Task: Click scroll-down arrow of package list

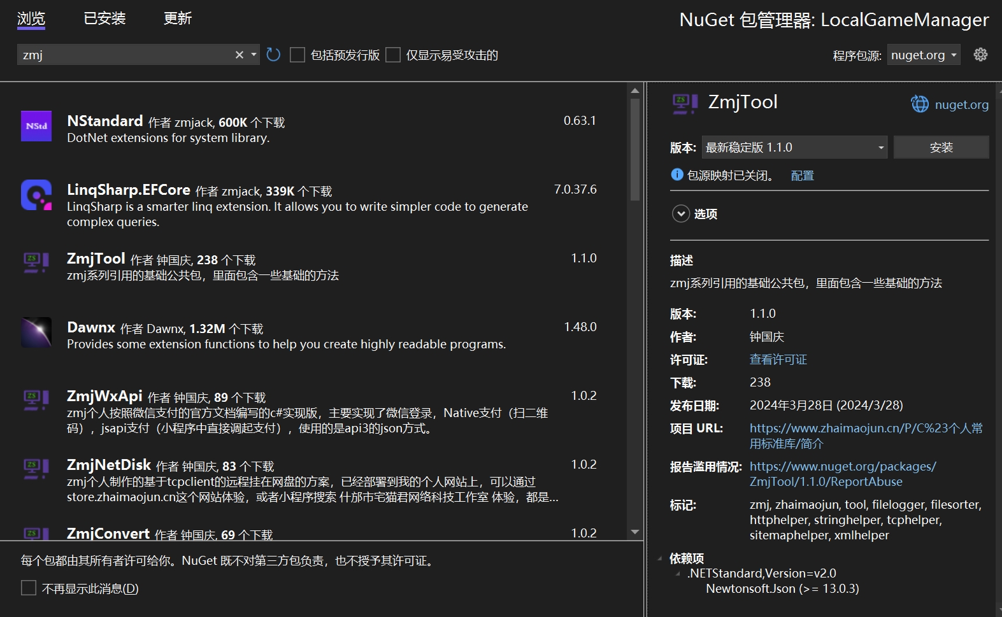Action: tap(634, 532)
